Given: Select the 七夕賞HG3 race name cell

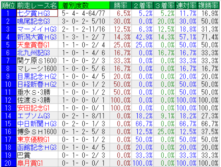Looking at the screenshot, I should 37,13.
